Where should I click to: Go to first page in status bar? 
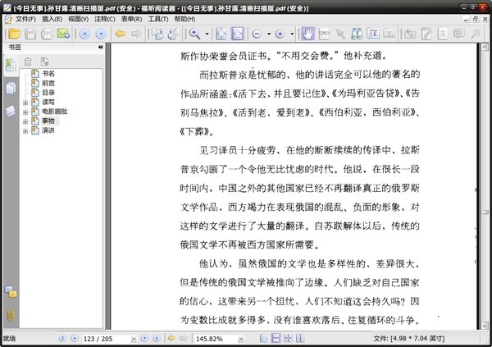[62, 338]
